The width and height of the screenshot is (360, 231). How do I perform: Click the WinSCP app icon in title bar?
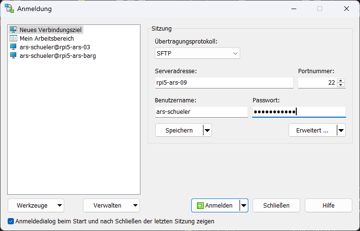(x=9, y=9)
